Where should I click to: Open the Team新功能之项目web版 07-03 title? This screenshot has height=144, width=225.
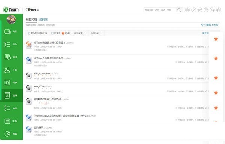[61, 115]
